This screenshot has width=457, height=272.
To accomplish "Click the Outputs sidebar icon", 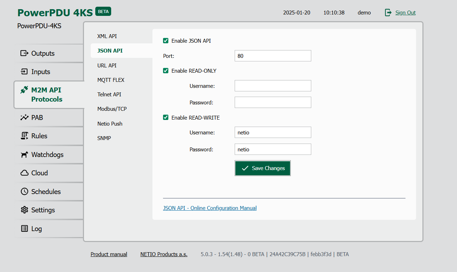I will [x=24, y=53].
